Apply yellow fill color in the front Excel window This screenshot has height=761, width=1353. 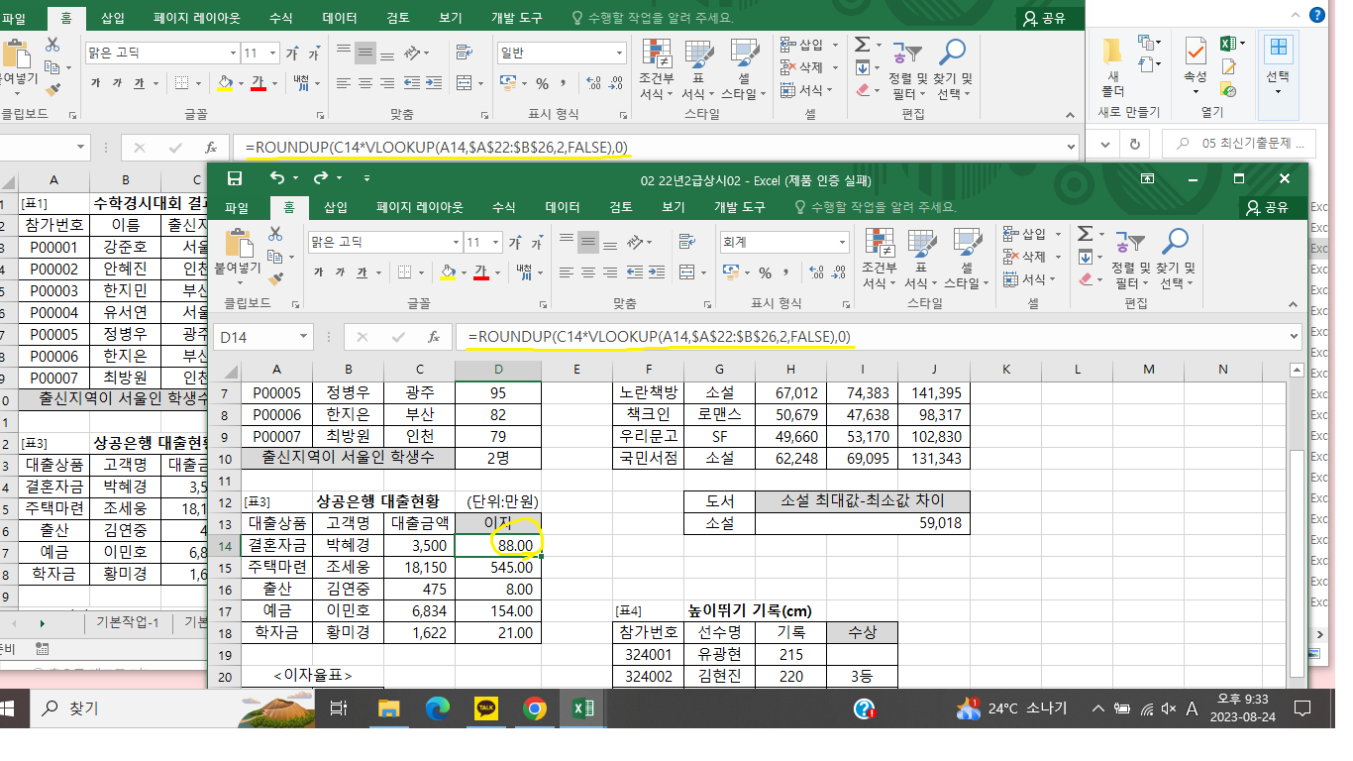(x=448, y=272)
